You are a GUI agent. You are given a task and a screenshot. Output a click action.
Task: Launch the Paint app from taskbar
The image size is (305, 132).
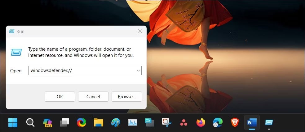[115, 123]
